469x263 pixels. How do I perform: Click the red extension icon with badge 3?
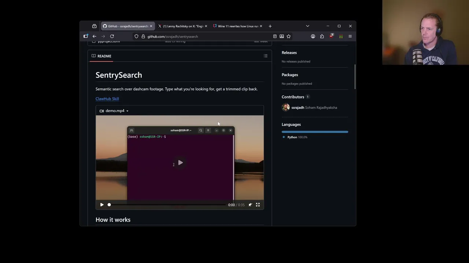(x=332, y=36)
